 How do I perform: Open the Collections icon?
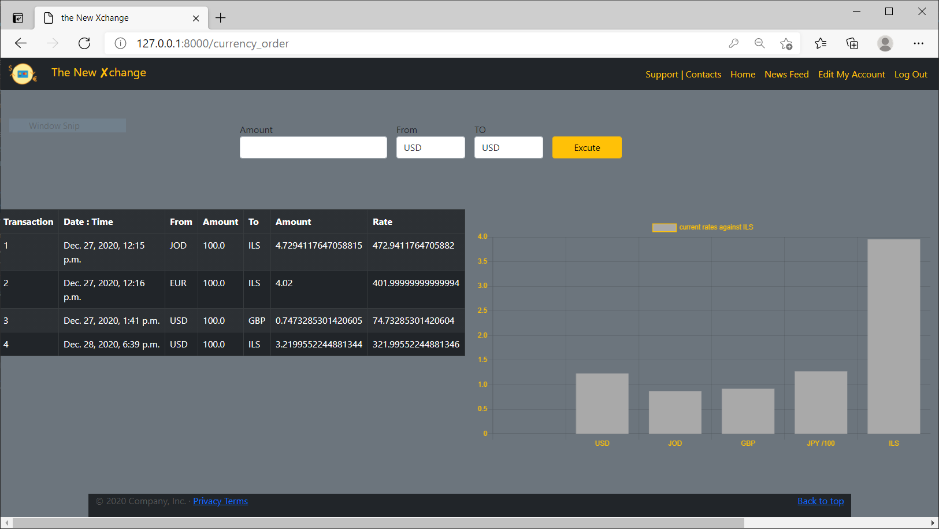coord(852,43)
